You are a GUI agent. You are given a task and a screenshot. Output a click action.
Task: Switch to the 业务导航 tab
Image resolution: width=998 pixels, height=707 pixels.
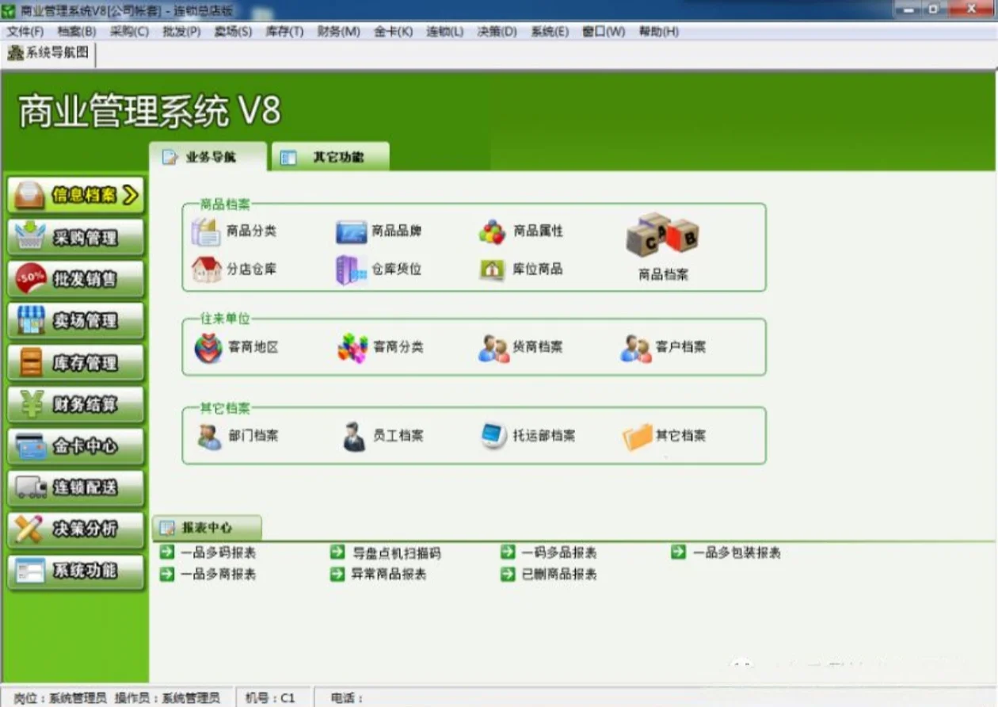click(x=208, y=156)
